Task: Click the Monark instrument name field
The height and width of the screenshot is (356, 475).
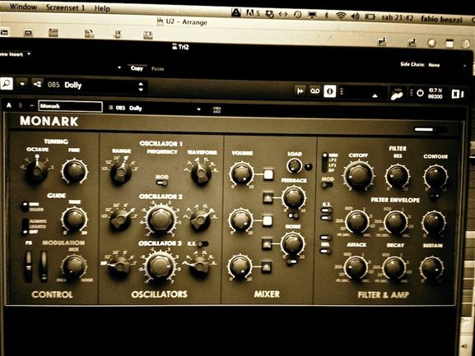Action: click(x=70, y=106)
